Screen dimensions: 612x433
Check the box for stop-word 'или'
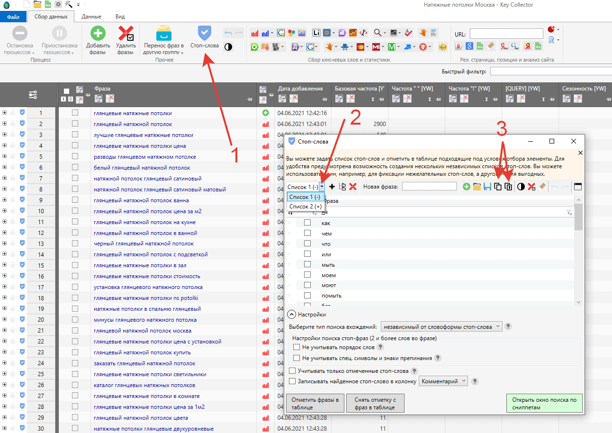pyautogui.click(x=307, y=255)
